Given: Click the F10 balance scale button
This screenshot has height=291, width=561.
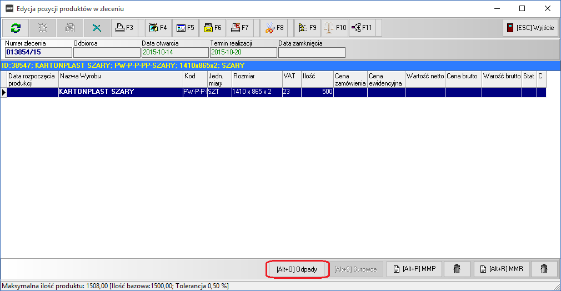Looking at the screenshot, I should click(x=335, y=28).
